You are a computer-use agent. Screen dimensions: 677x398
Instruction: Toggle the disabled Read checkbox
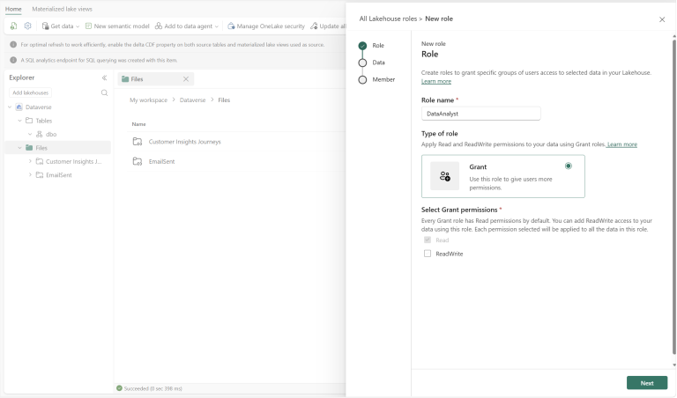pos(428,240)
